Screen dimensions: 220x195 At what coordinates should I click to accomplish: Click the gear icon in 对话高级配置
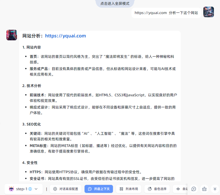55,189
